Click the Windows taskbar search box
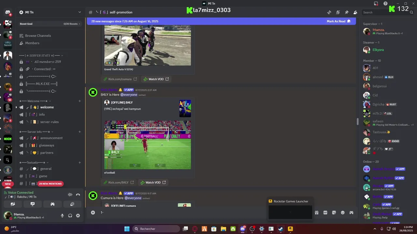 tap(156, 229)
